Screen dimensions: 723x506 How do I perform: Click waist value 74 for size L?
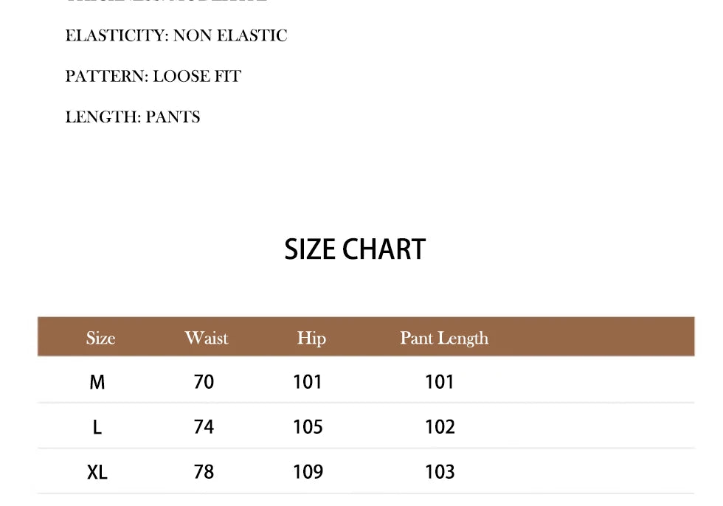click(204, 427)
